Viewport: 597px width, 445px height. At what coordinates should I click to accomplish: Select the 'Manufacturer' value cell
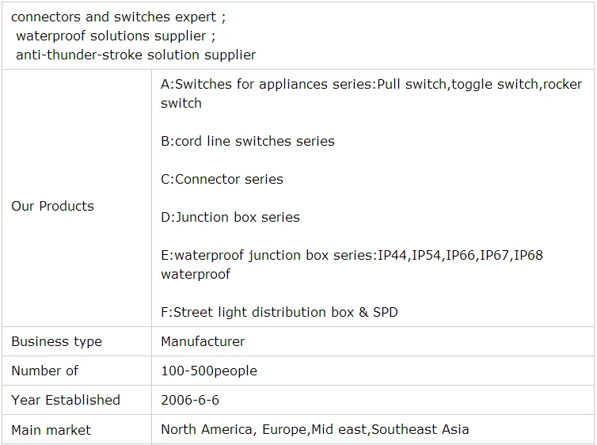coord(203,342)
